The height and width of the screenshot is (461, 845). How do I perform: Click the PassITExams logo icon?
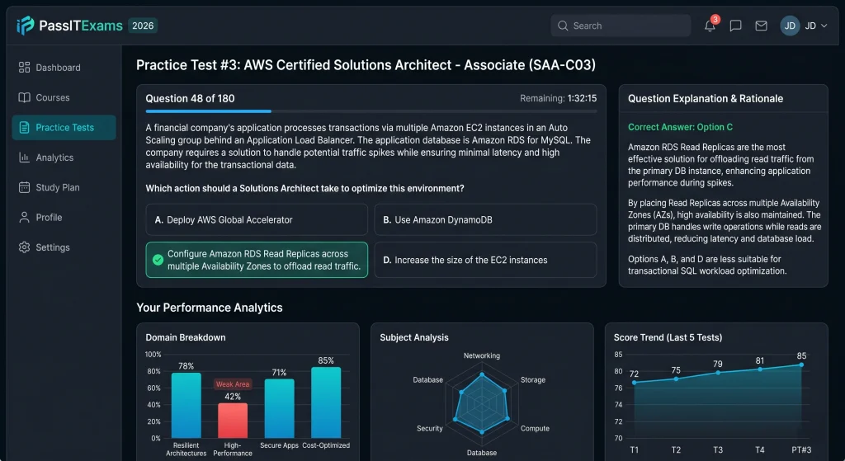click(26, 26)
